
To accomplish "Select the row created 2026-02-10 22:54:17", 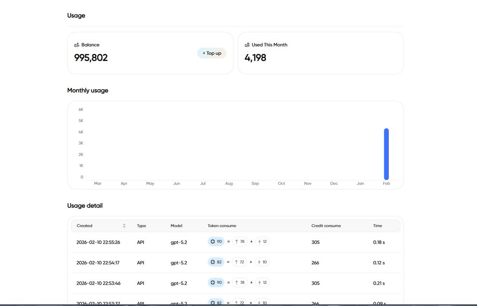I will coord(236,263).
